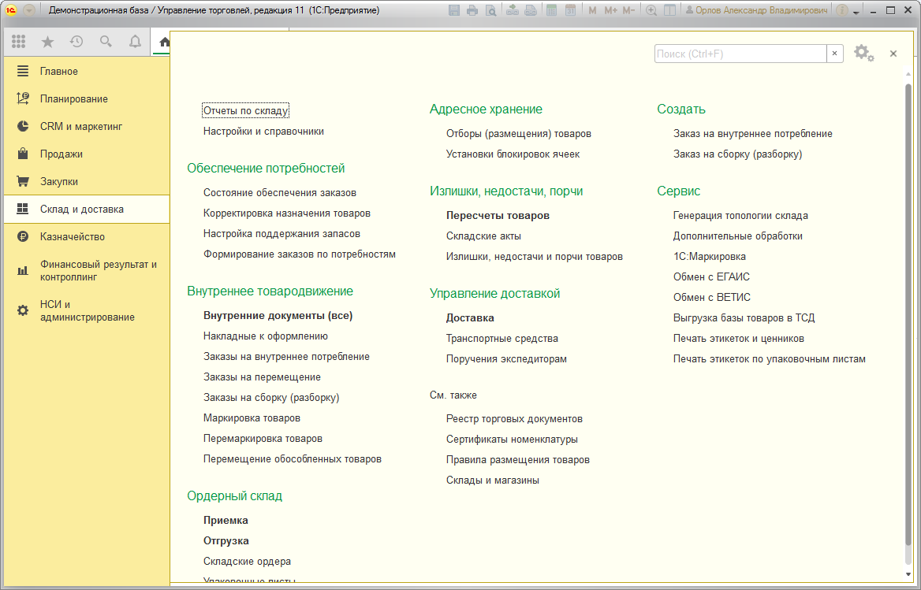Click the Save diskette icon in title bar
Image resolution: width=921 pixels, height=590 pixels.
(454, 10)
